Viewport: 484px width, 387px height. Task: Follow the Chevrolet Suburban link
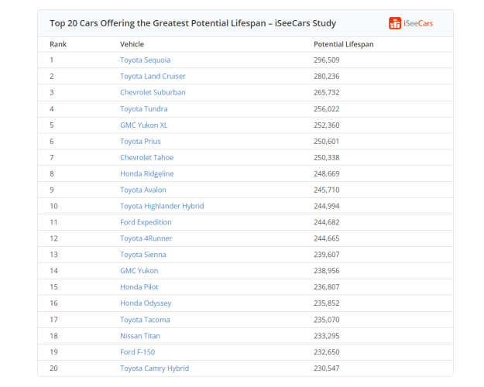click(153, 92)
